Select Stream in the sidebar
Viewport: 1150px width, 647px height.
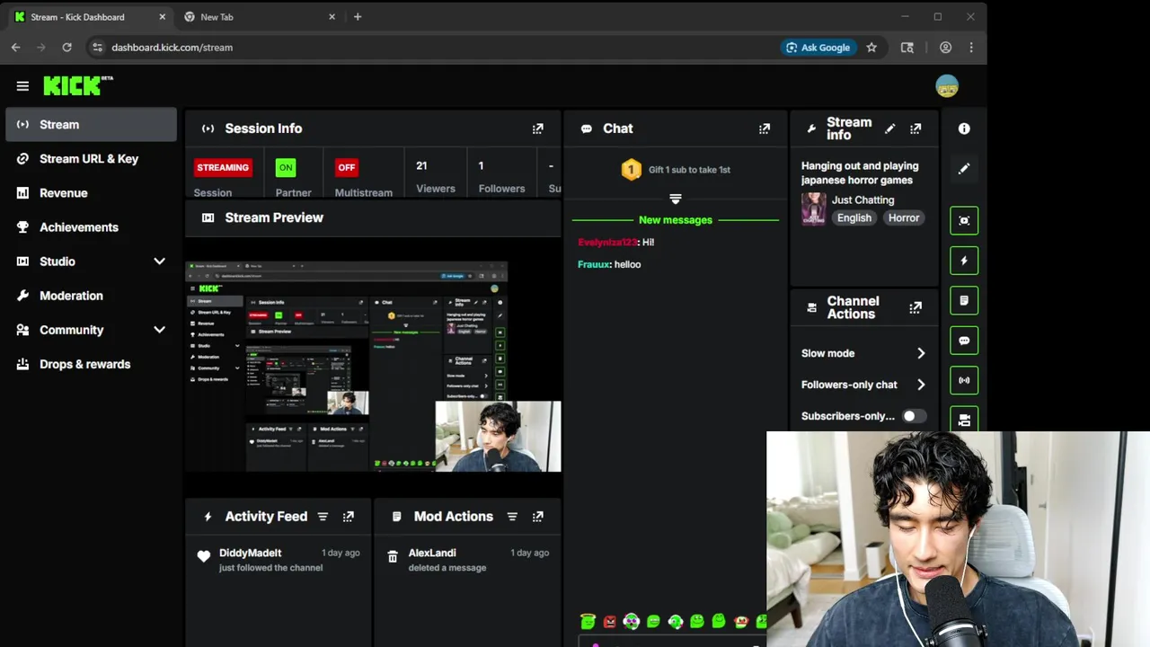91,125
